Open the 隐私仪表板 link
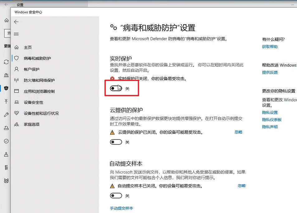 272,120
